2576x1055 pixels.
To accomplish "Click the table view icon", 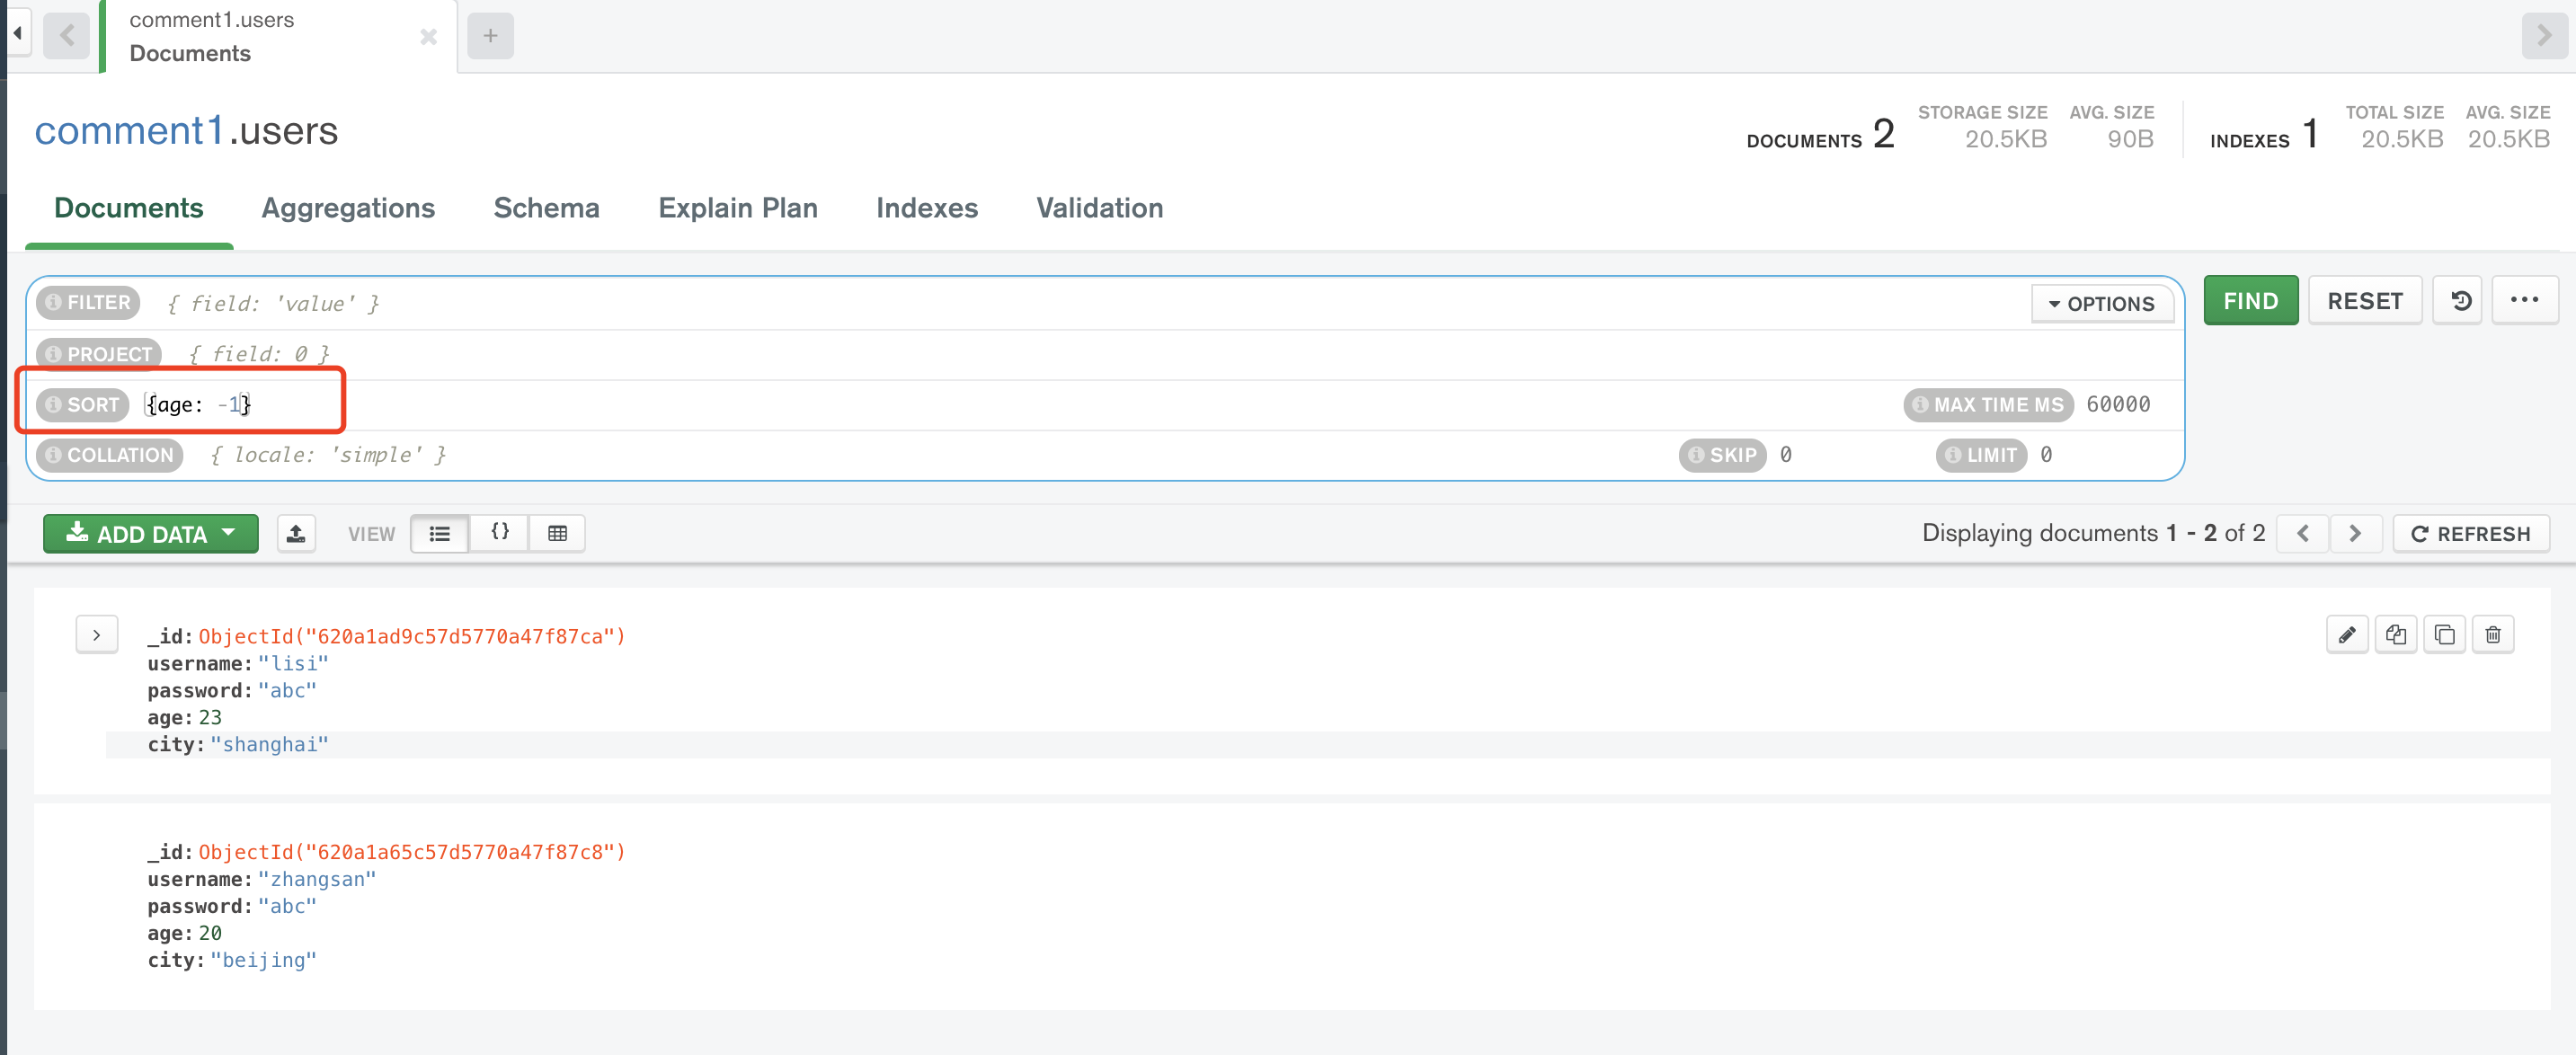I will [557, 532].
